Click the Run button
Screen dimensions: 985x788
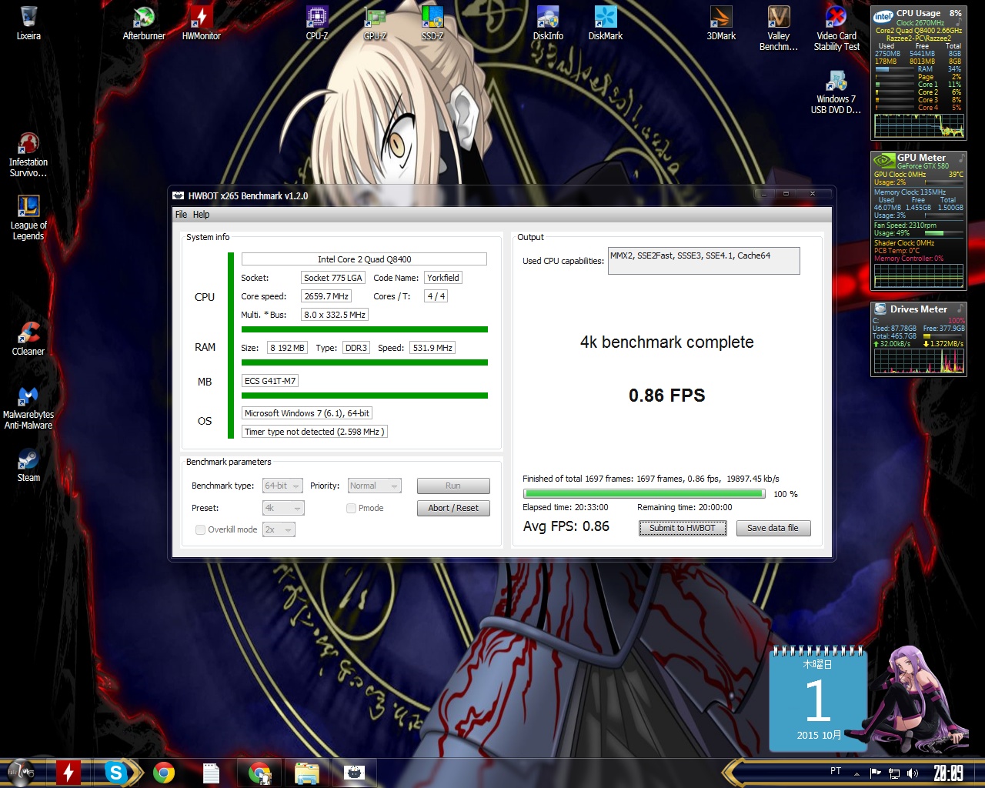tap(453, 486)
